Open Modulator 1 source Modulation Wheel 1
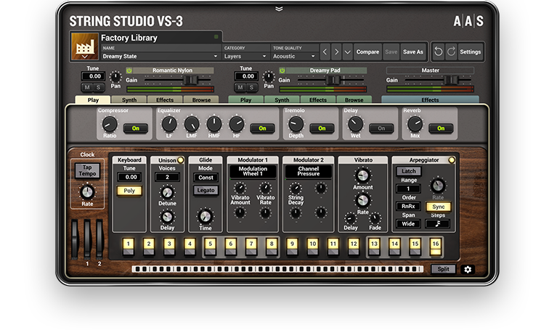549x330 pixels. click(x=253, y=171)
